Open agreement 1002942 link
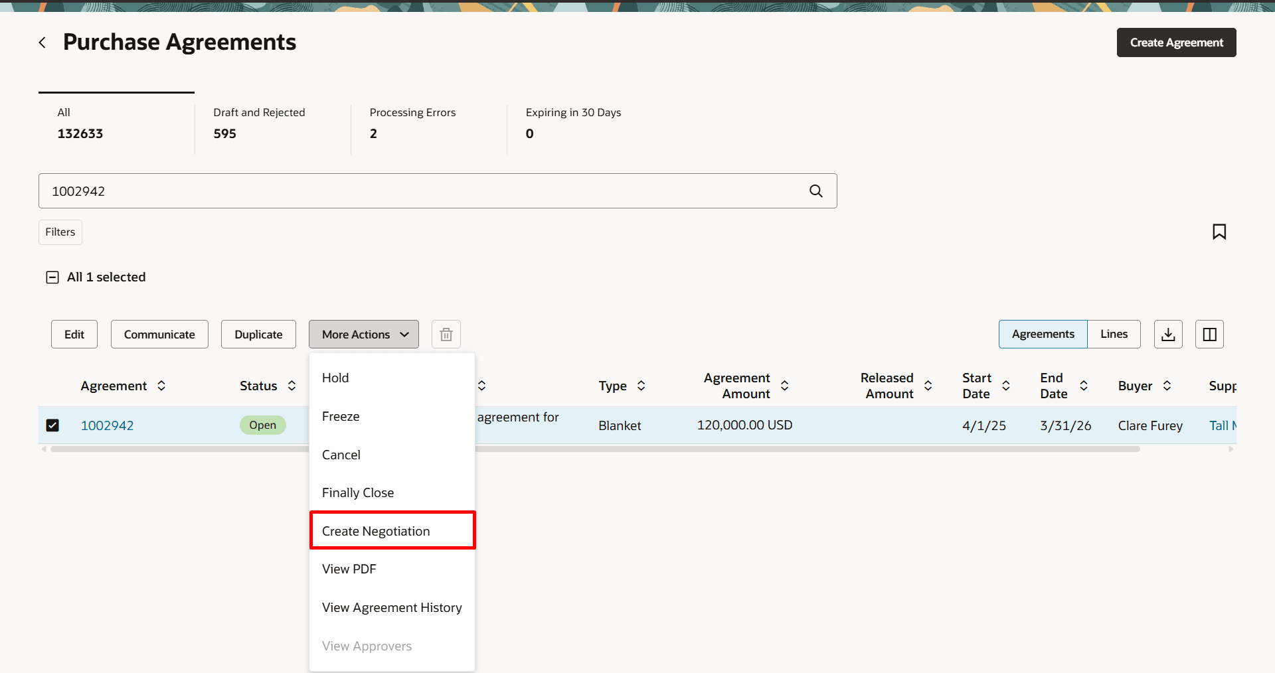This screenshot has height=673, width=1275. coord(107,425)
